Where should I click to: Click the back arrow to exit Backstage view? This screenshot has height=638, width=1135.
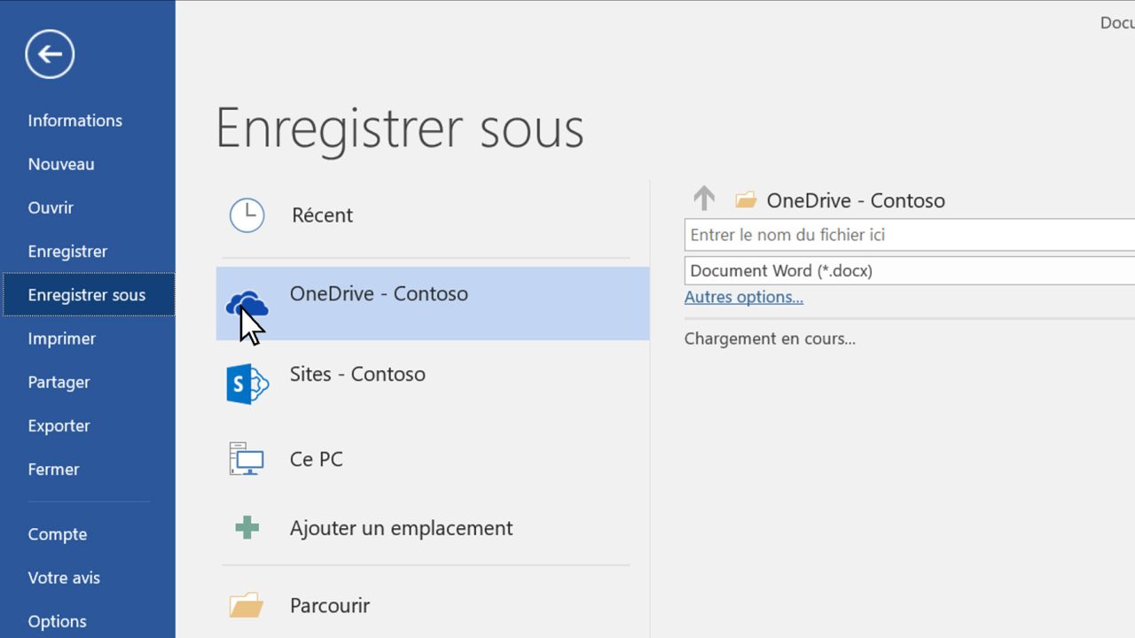coord(49,54)
